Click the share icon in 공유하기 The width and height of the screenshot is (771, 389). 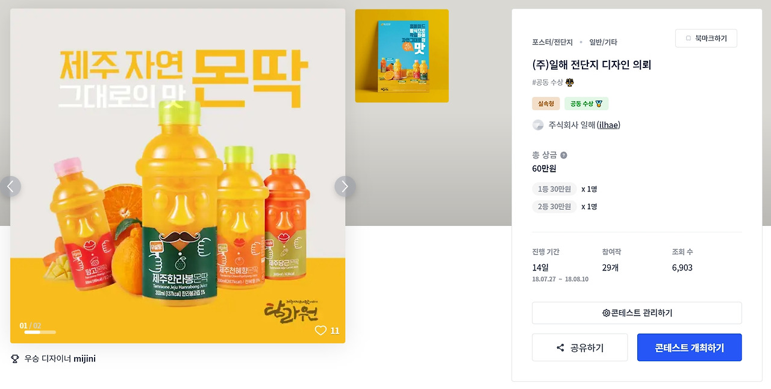tap(560, 348)
